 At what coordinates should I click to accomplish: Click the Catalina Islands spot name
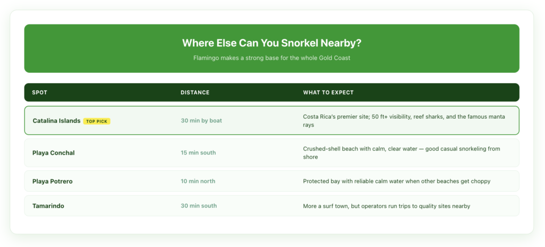[x=56, y=121]
